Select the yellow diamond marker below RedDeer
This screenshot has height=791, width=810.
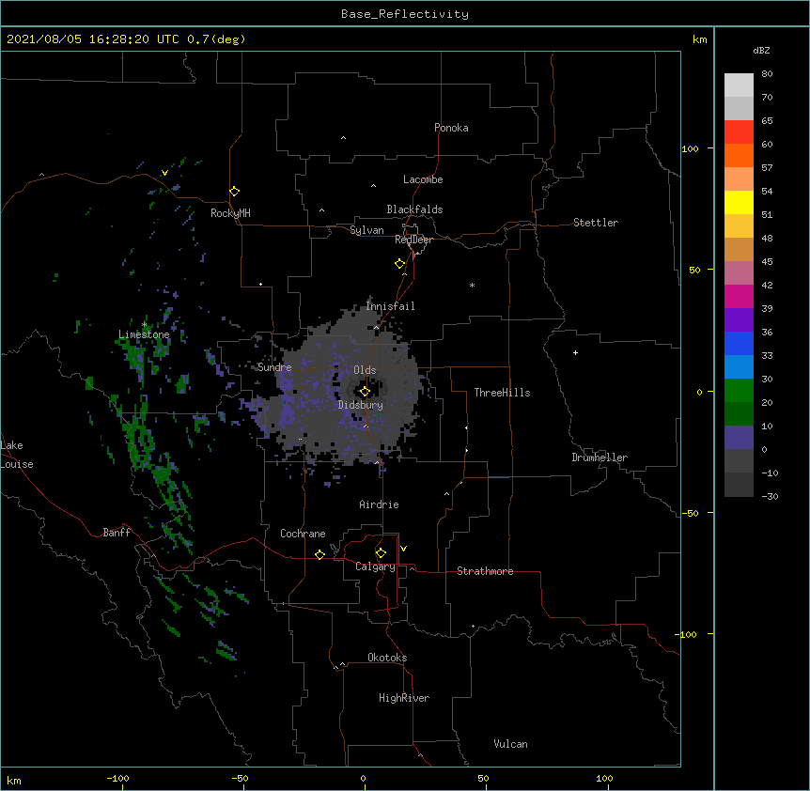tap(399, 264)
